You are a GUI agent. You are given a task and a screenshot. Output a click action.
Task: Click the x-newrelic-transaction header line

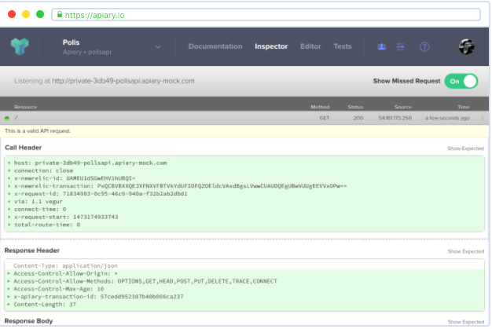(181, 186)
